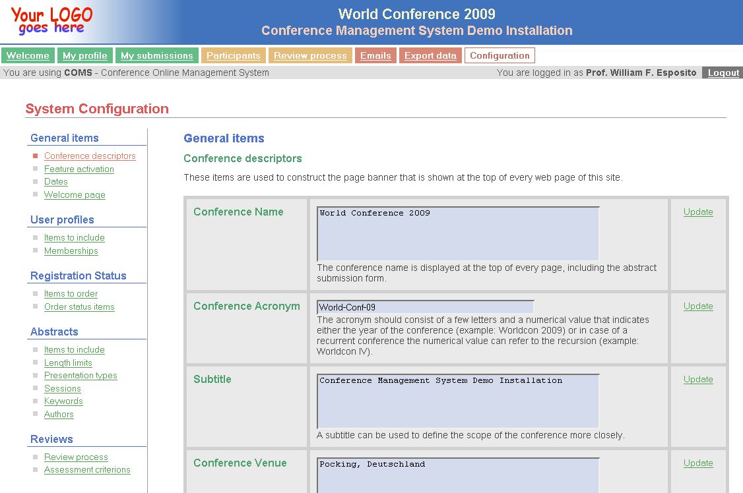This screenshot has width=743, height=493.
Task: Open Presentation types settings
Action: point(81,375)
